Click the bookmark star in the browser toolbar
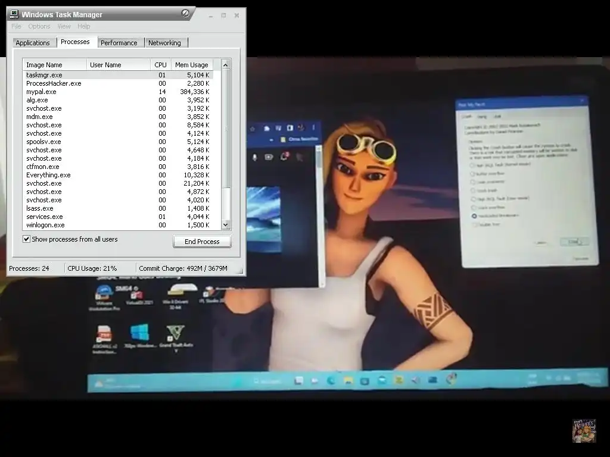 pyautogui.click(x=252, y=129)
